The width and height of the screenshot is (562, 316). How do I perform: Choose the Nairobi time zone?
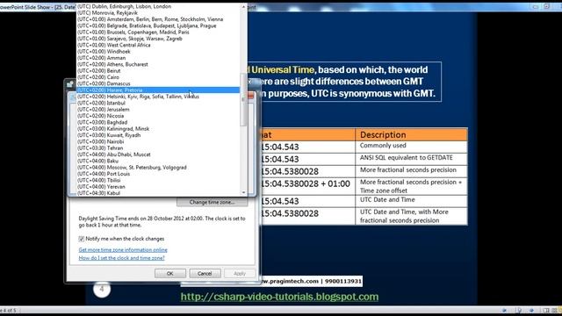click(158, 142)
